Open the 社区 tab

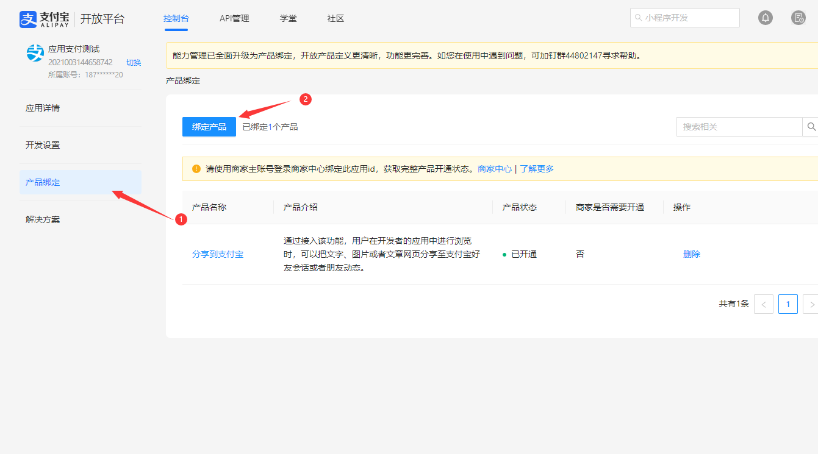[x=335, y=18]
